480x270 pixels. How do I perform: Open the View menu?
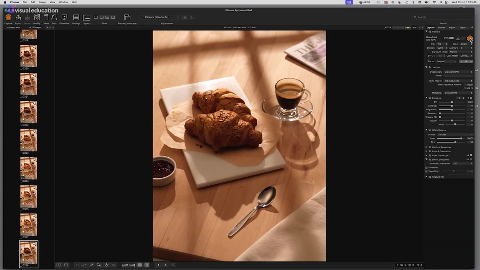coord(52,2)
